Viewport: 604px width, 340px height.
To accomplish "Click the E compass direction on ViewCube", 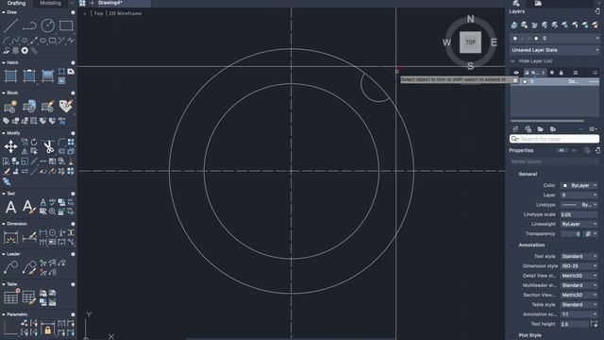I will point(494,42).
